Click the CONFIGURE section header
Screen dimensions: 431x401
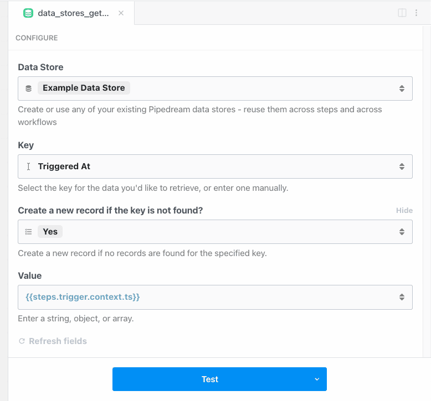point(37,38)
